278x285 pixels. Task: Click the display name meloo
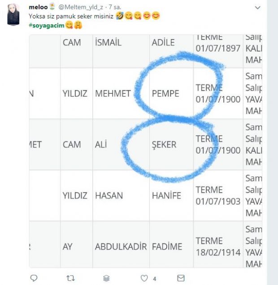coord(37,7)
